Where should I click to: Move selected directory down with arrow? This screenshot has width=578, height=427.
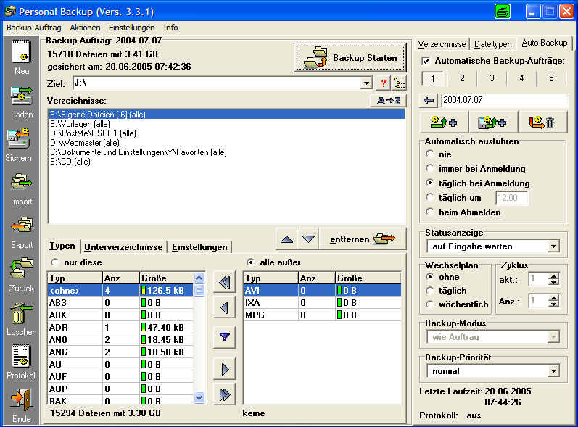point(308,239)
